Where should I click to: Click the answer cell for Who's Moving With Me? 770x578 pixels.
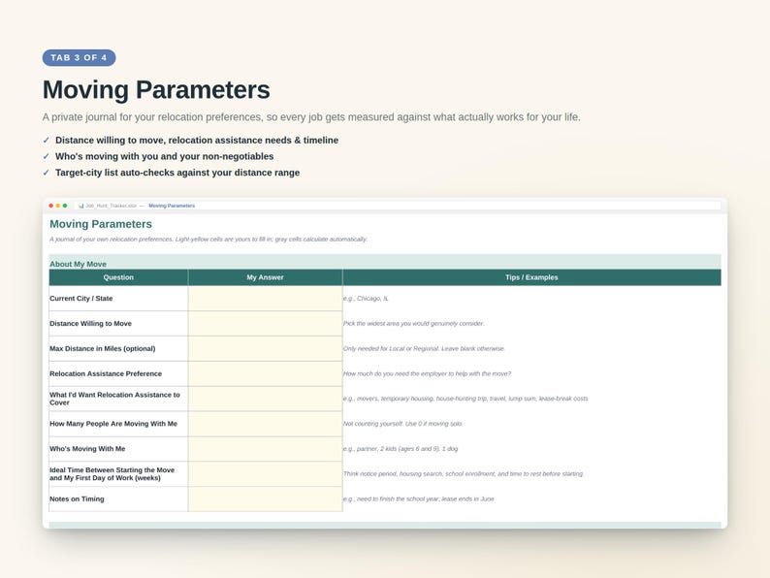pyautogui.click(x=265, y=449)
